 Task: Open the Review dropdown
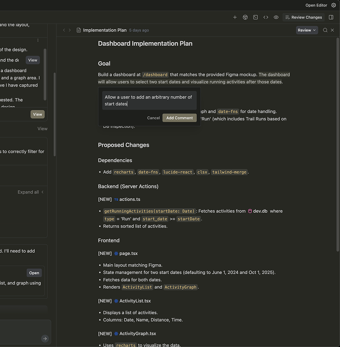click(x=307, y=30)
